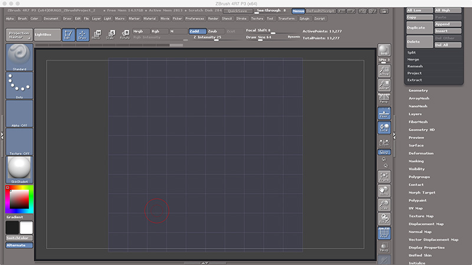The image size is (472, 265).
Task: Click the Frame view icon
Action: pyautogui.click(x=384, y=177)
